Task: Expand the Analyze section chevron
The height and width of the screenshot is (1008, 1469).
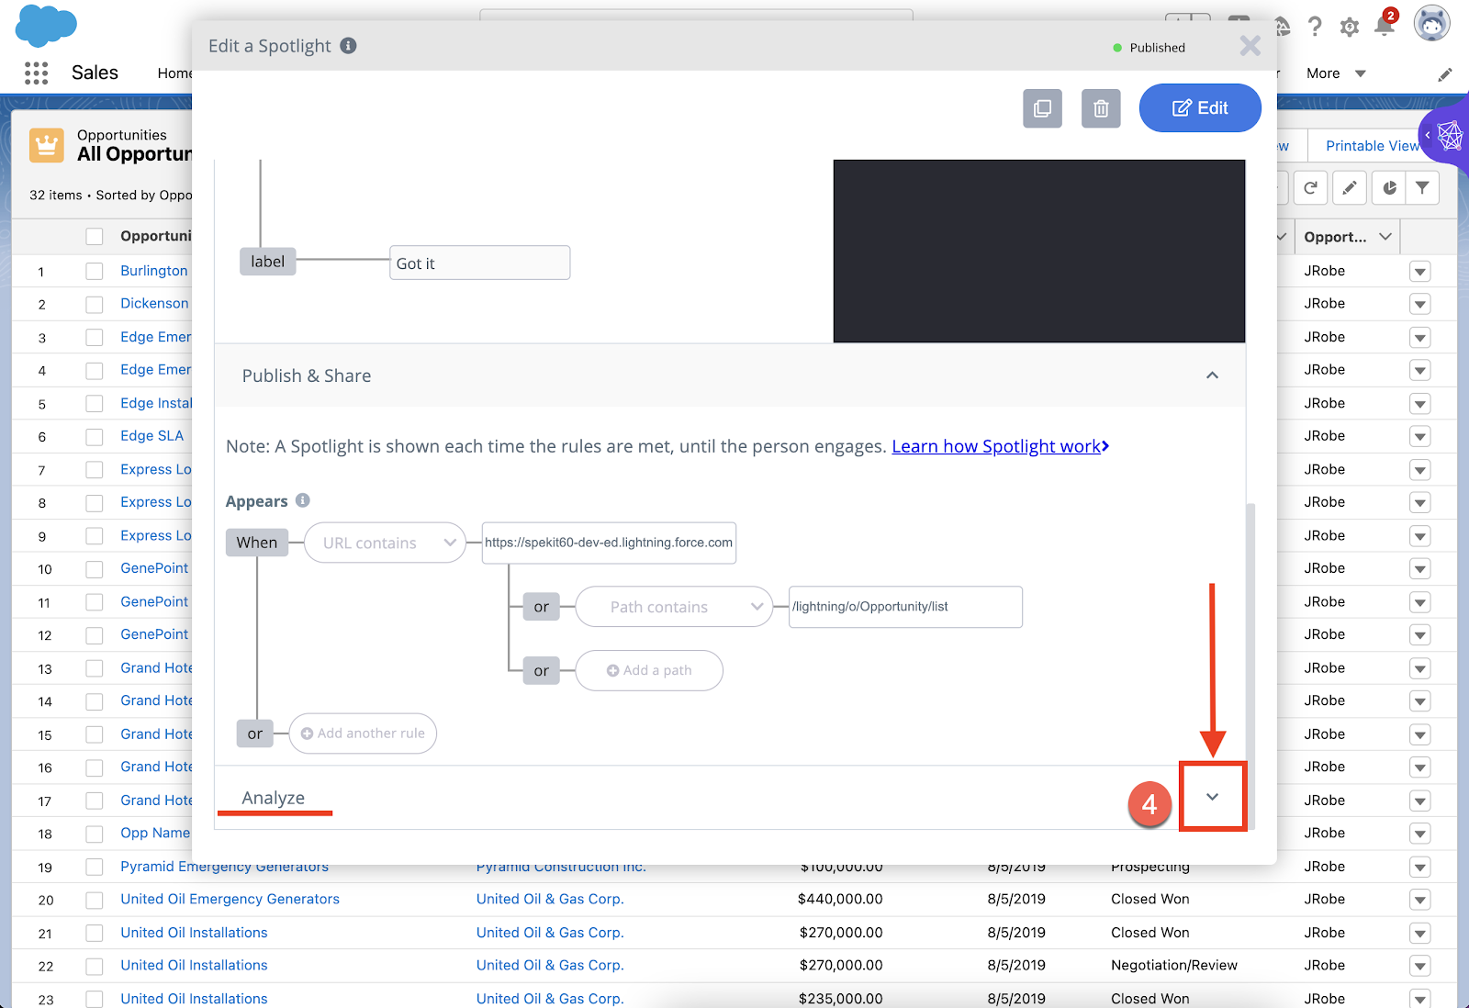Action: click(1212, 797)
